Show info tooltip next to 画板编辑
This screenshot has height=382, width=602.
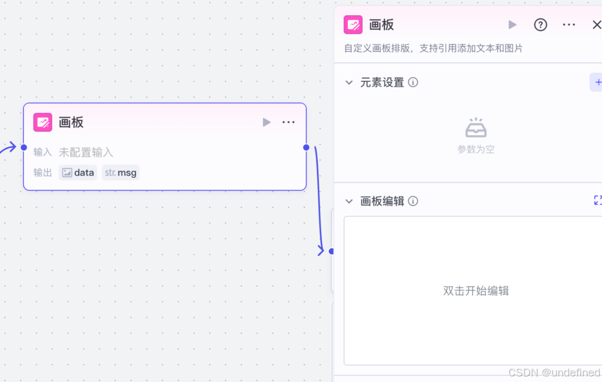(412, 201)
